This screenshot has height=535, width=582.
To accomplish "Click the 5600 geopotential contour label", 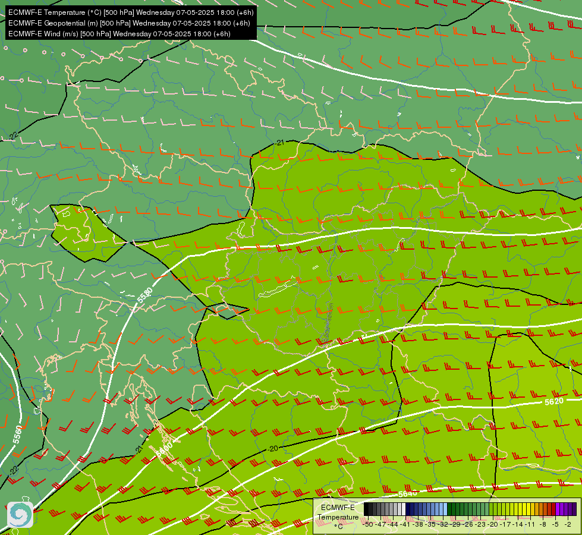I will (x=165, y=449).
